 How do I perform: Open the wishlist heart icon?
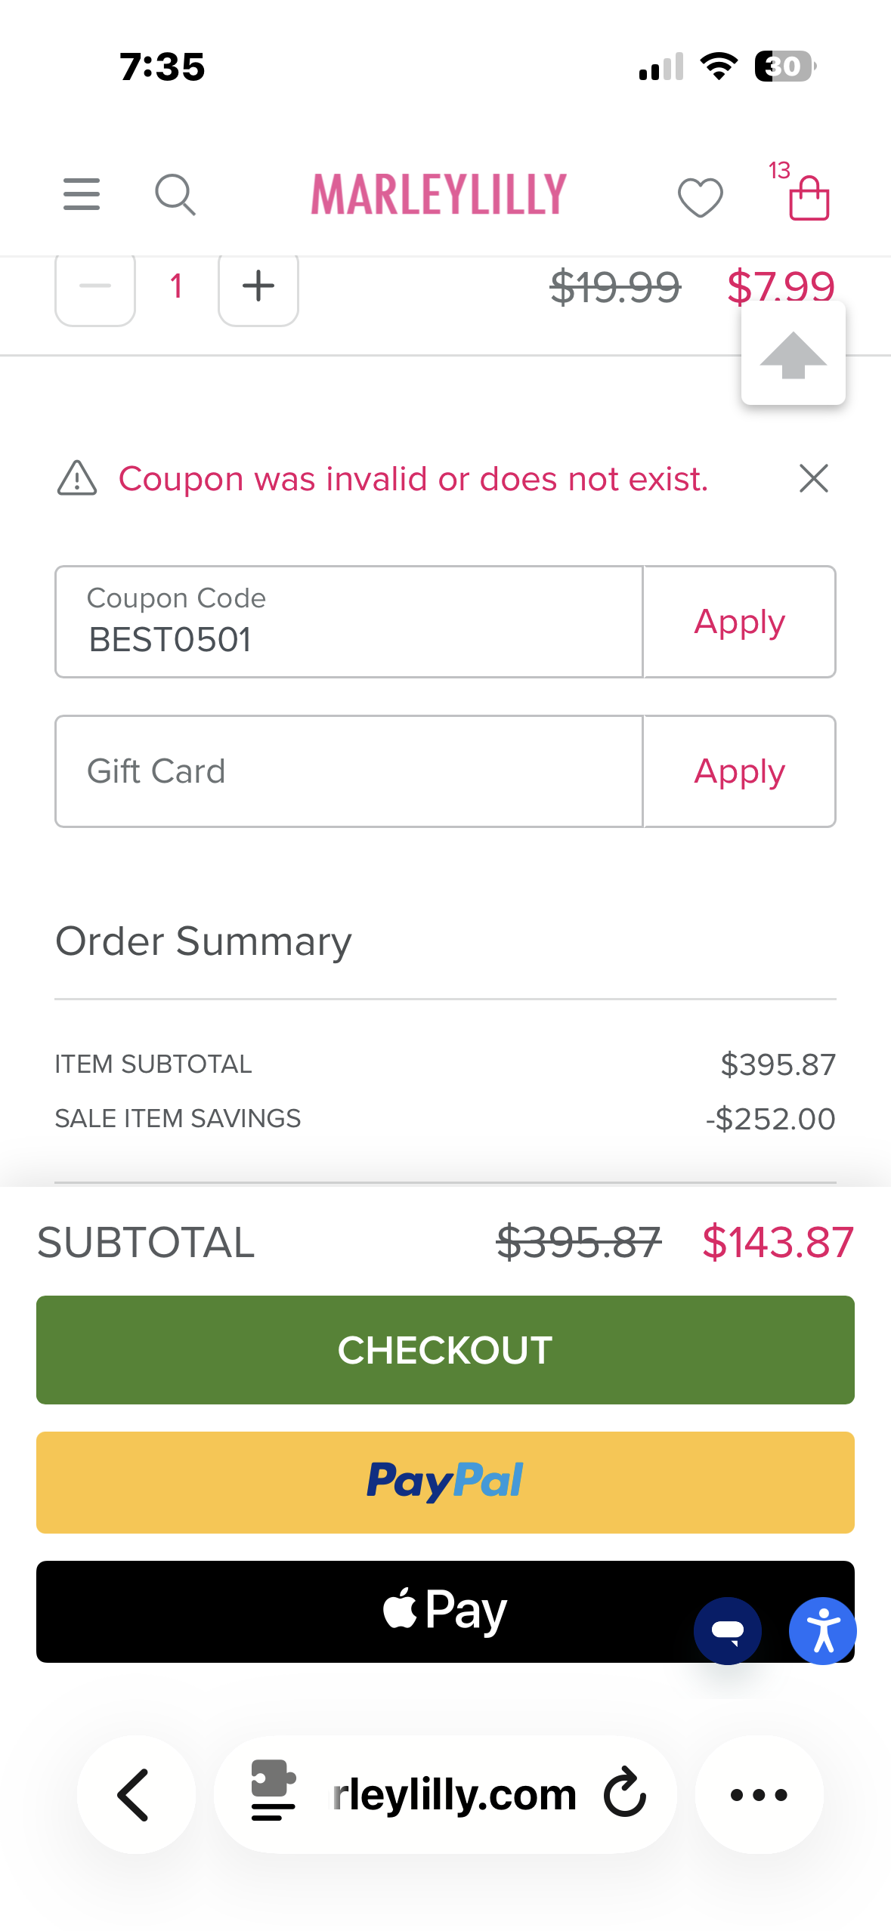(x=700, y=198)
